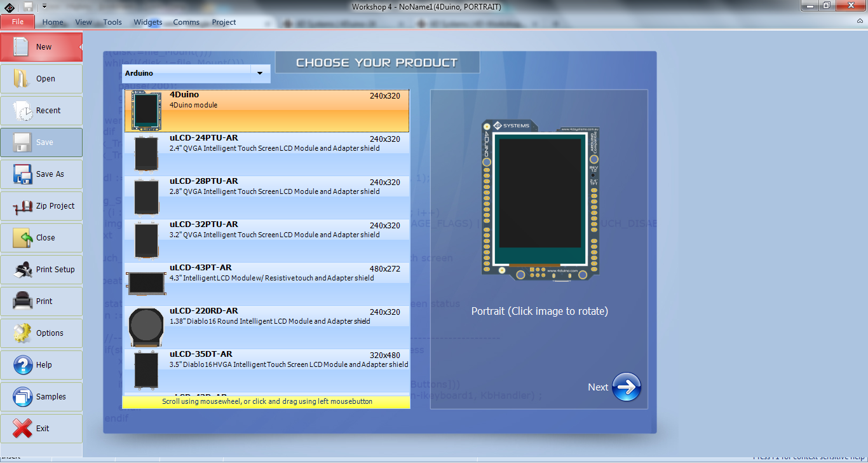Screen dimensions: 868x463
Task: Click the Exit red X icon
Action: (x=22, y=429)
